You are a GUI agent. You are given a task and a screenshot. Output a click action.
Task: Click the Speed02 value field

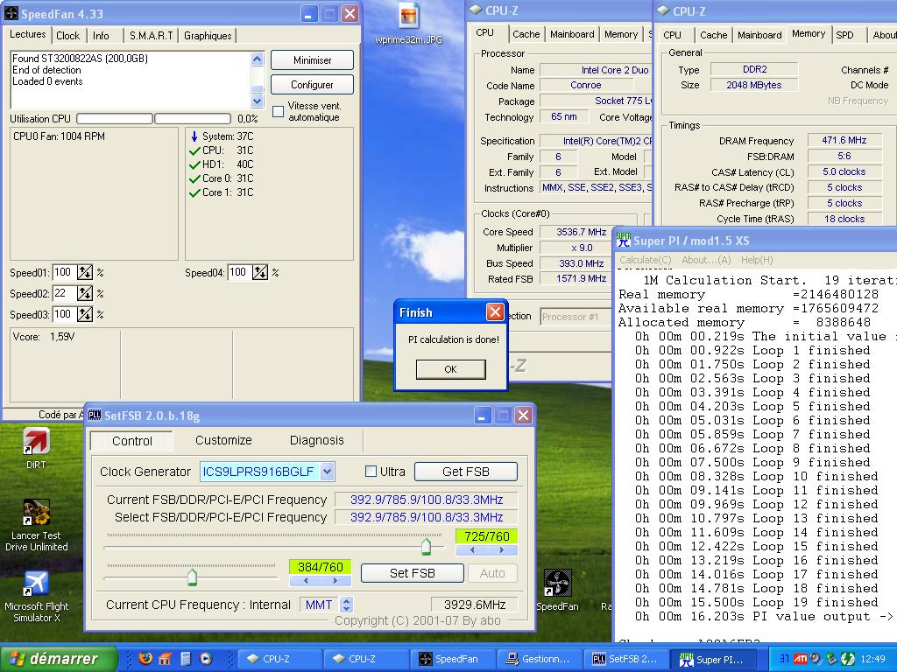click(x=65, y=294)
